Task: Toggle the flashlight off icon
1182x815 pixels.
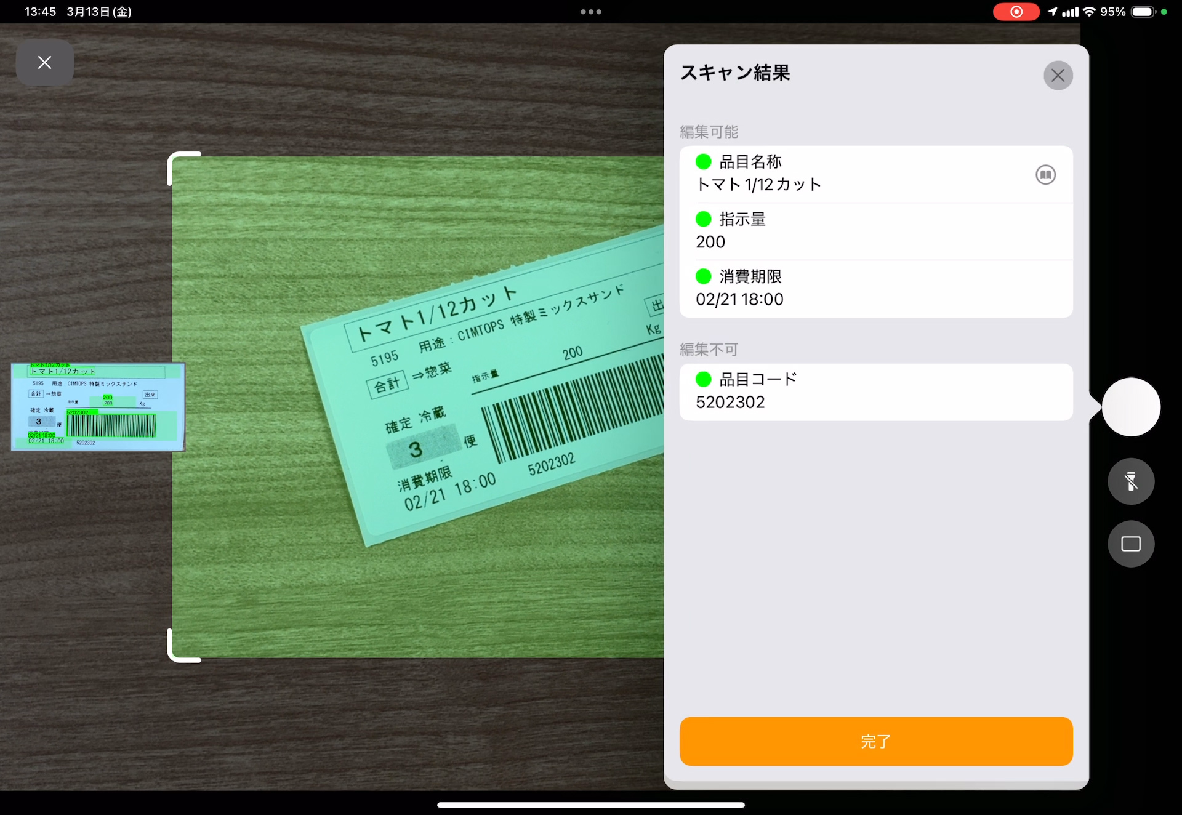Action: (x=1130, y=481)
